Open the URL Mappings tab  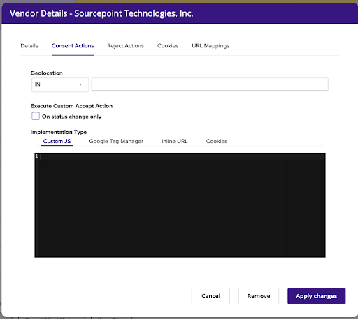[210, 46]
